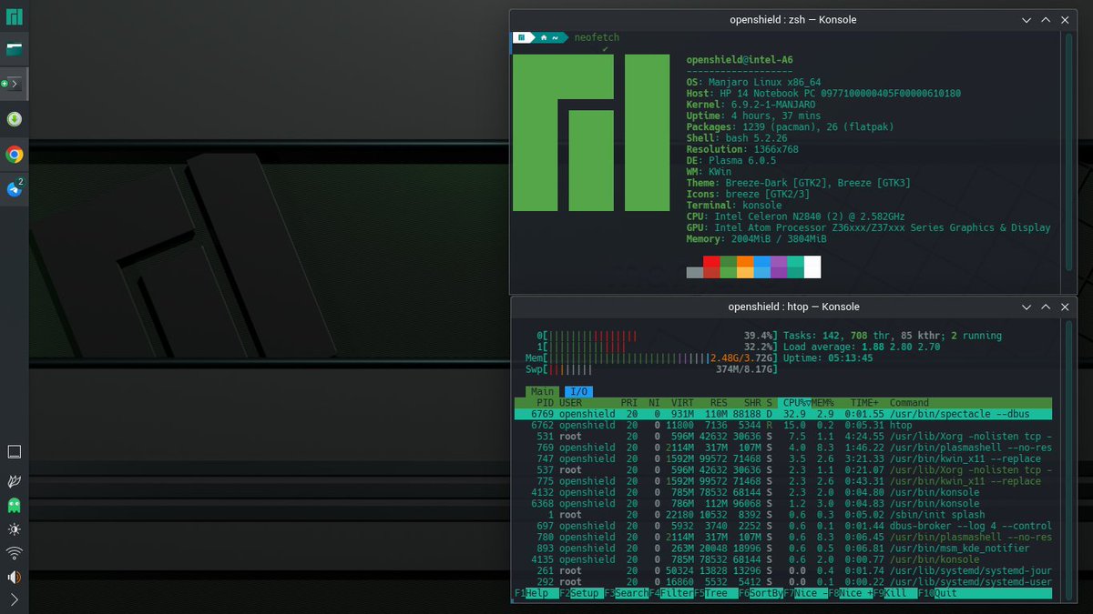Image resolution: width=1093 pixels, height=614 pixels.
Task: Click the show desktop tray icon
Action: pyautogui.click(x=15, y=452)
